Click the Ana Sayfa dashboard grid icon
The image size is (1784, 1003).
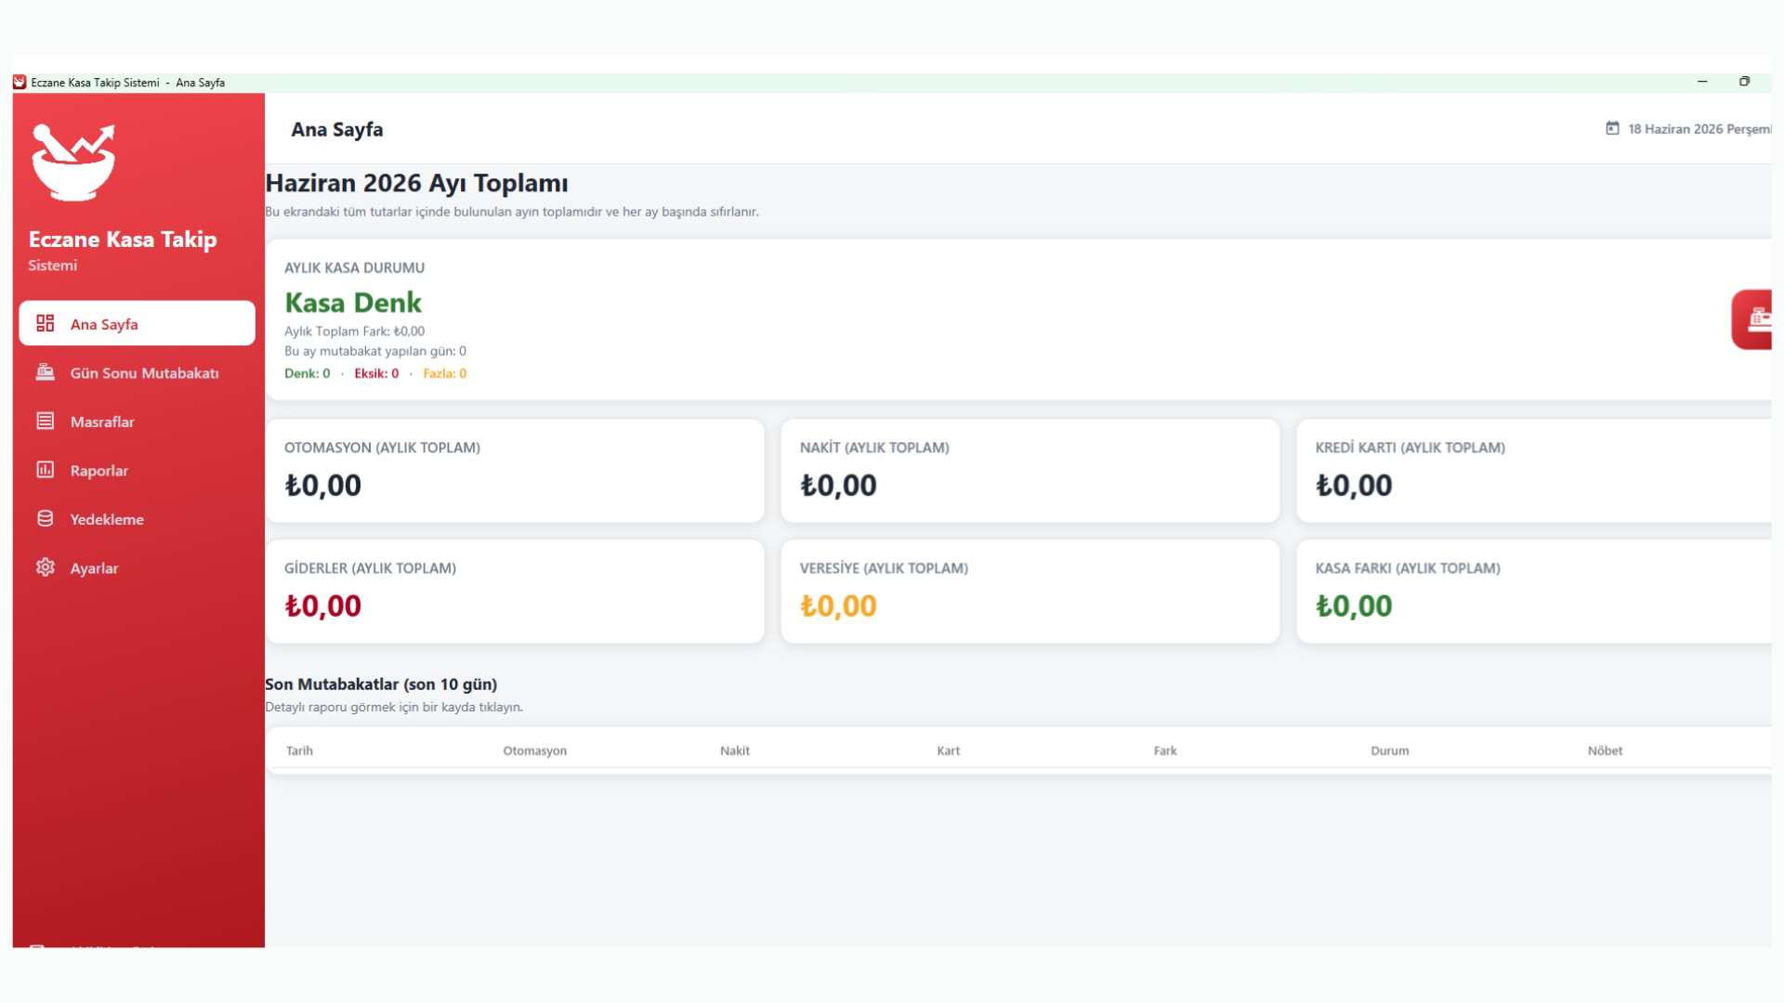45,323
